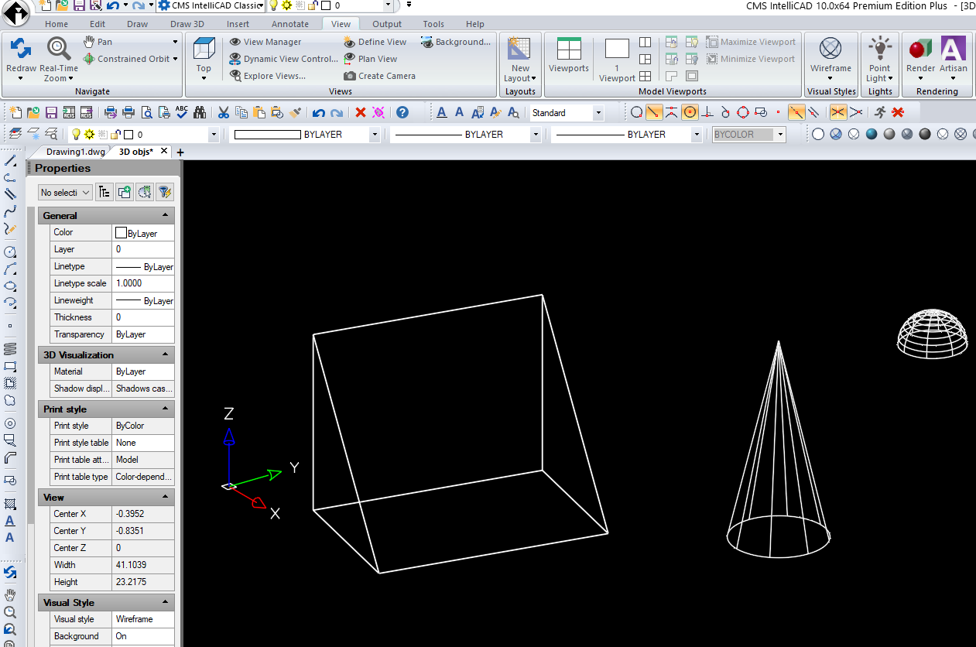Toggle Center entity snap
The height and width of the screenshot is (647, 976).
[x=690, y=113]
